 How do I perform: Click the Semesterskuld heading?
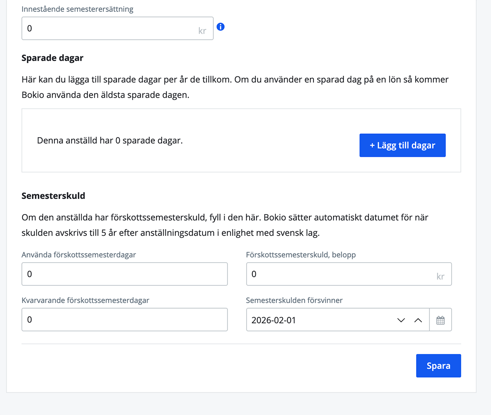pos(53,196)
